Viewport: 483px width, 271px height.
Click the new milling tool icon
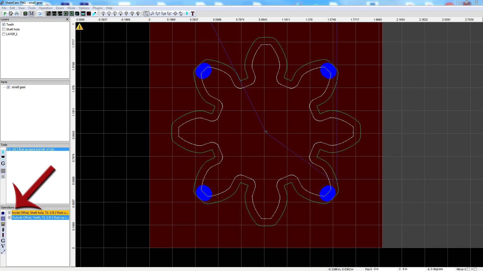click(x=3, y=152)
